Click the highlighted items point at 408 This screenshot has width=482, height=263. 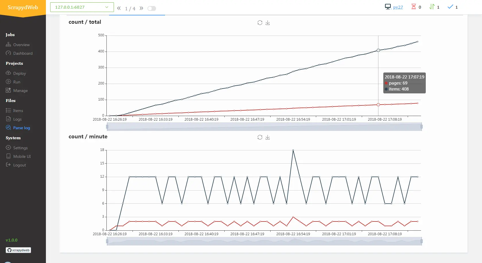pyautogui.click(x=378, y=50)
